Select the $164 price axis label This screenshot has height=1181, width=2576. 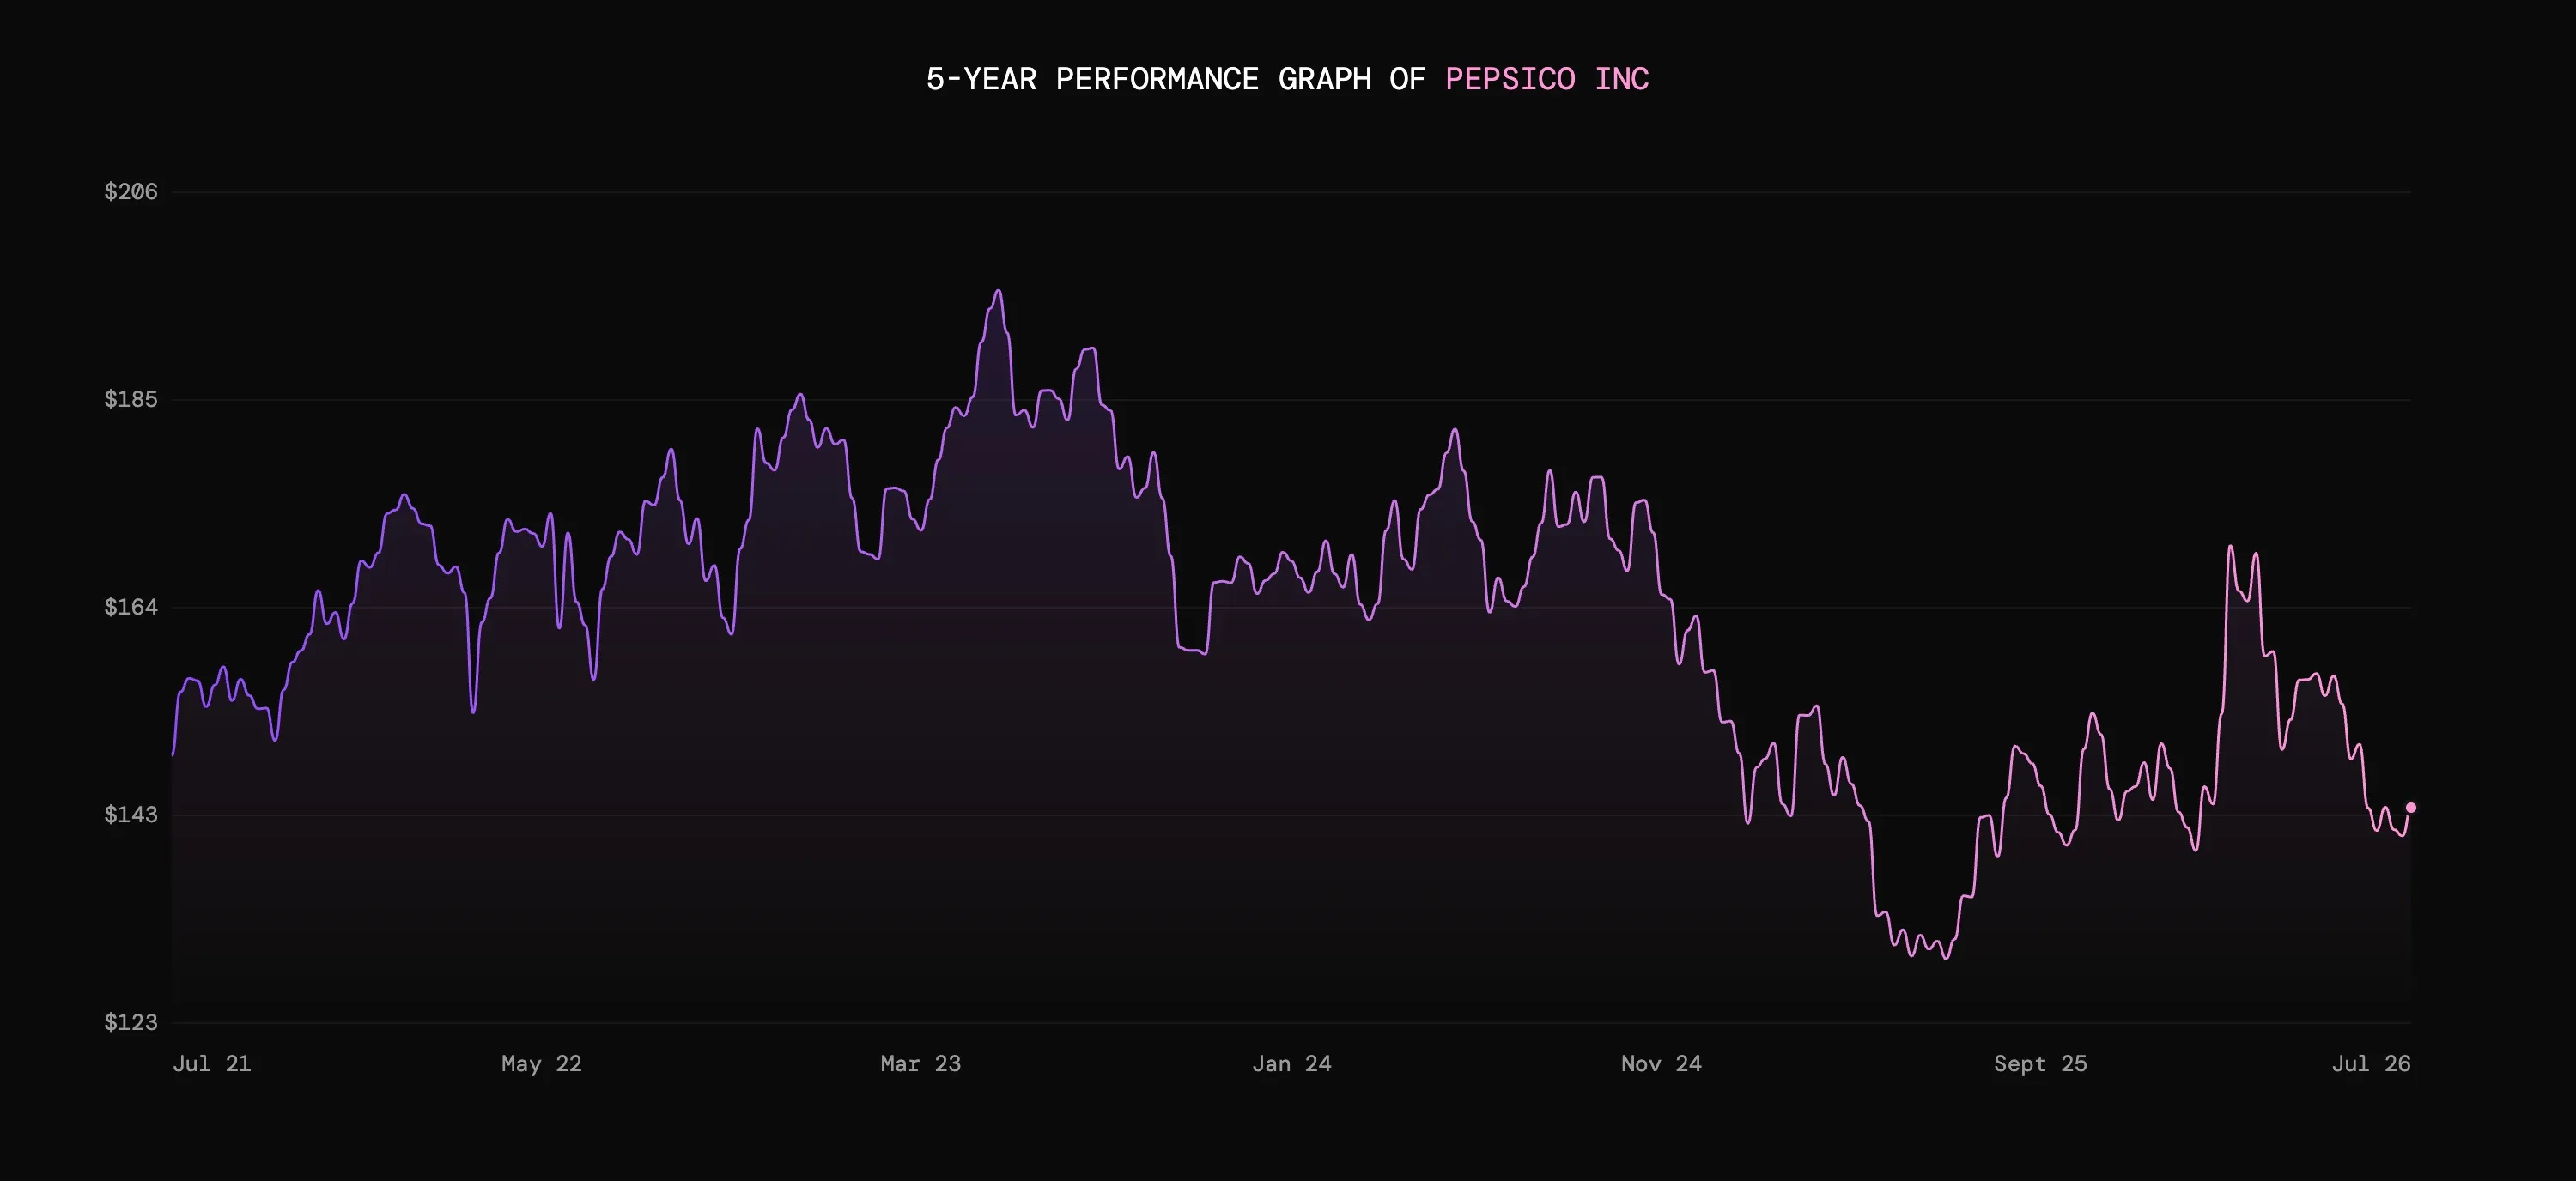[131, 608]
